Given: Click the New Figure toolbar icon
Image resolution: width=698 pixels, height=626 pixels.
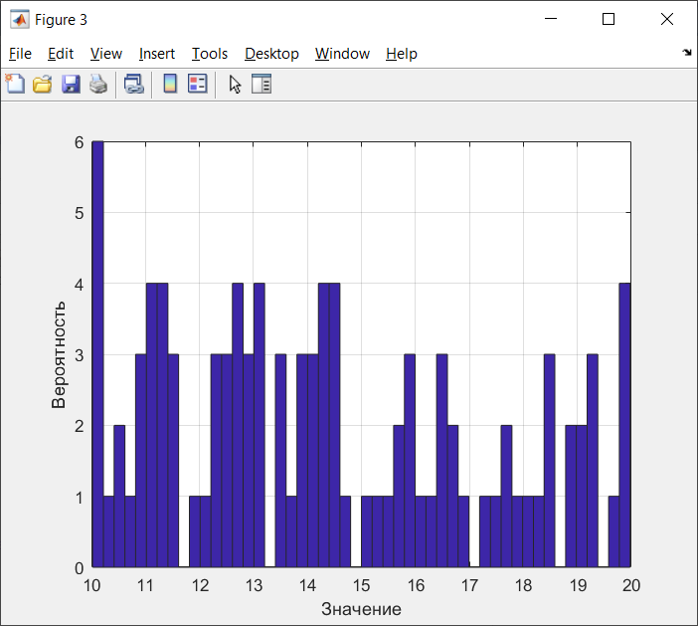Looking at the screenshot, I should coord(15,84).
